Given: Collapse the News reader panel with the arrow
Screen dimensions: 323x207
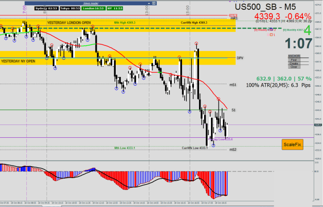Looking at the screenshot, I should pyautogui.click(x=149, y=3).
